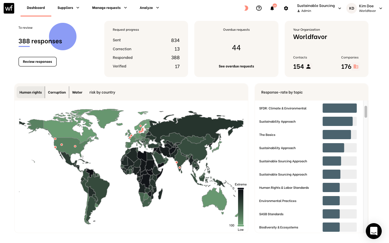Viewport: 389px width, 243px height.
Task: Expand the Suppliers dropdown
Action: click(x=68, y=8)
